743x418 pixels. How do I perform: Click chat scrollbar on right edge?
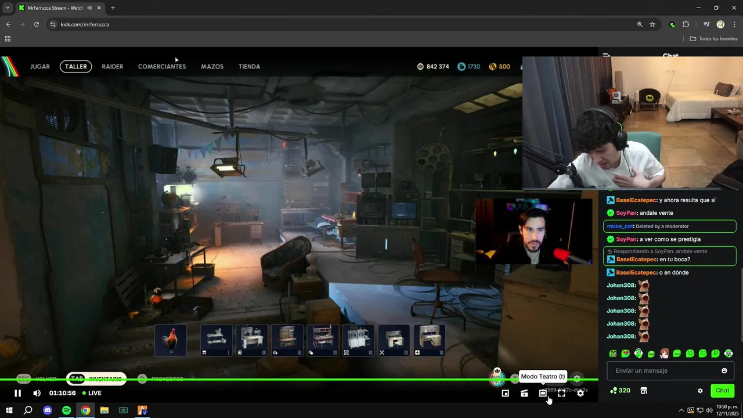pyautogui.click(x=741, y=305)
